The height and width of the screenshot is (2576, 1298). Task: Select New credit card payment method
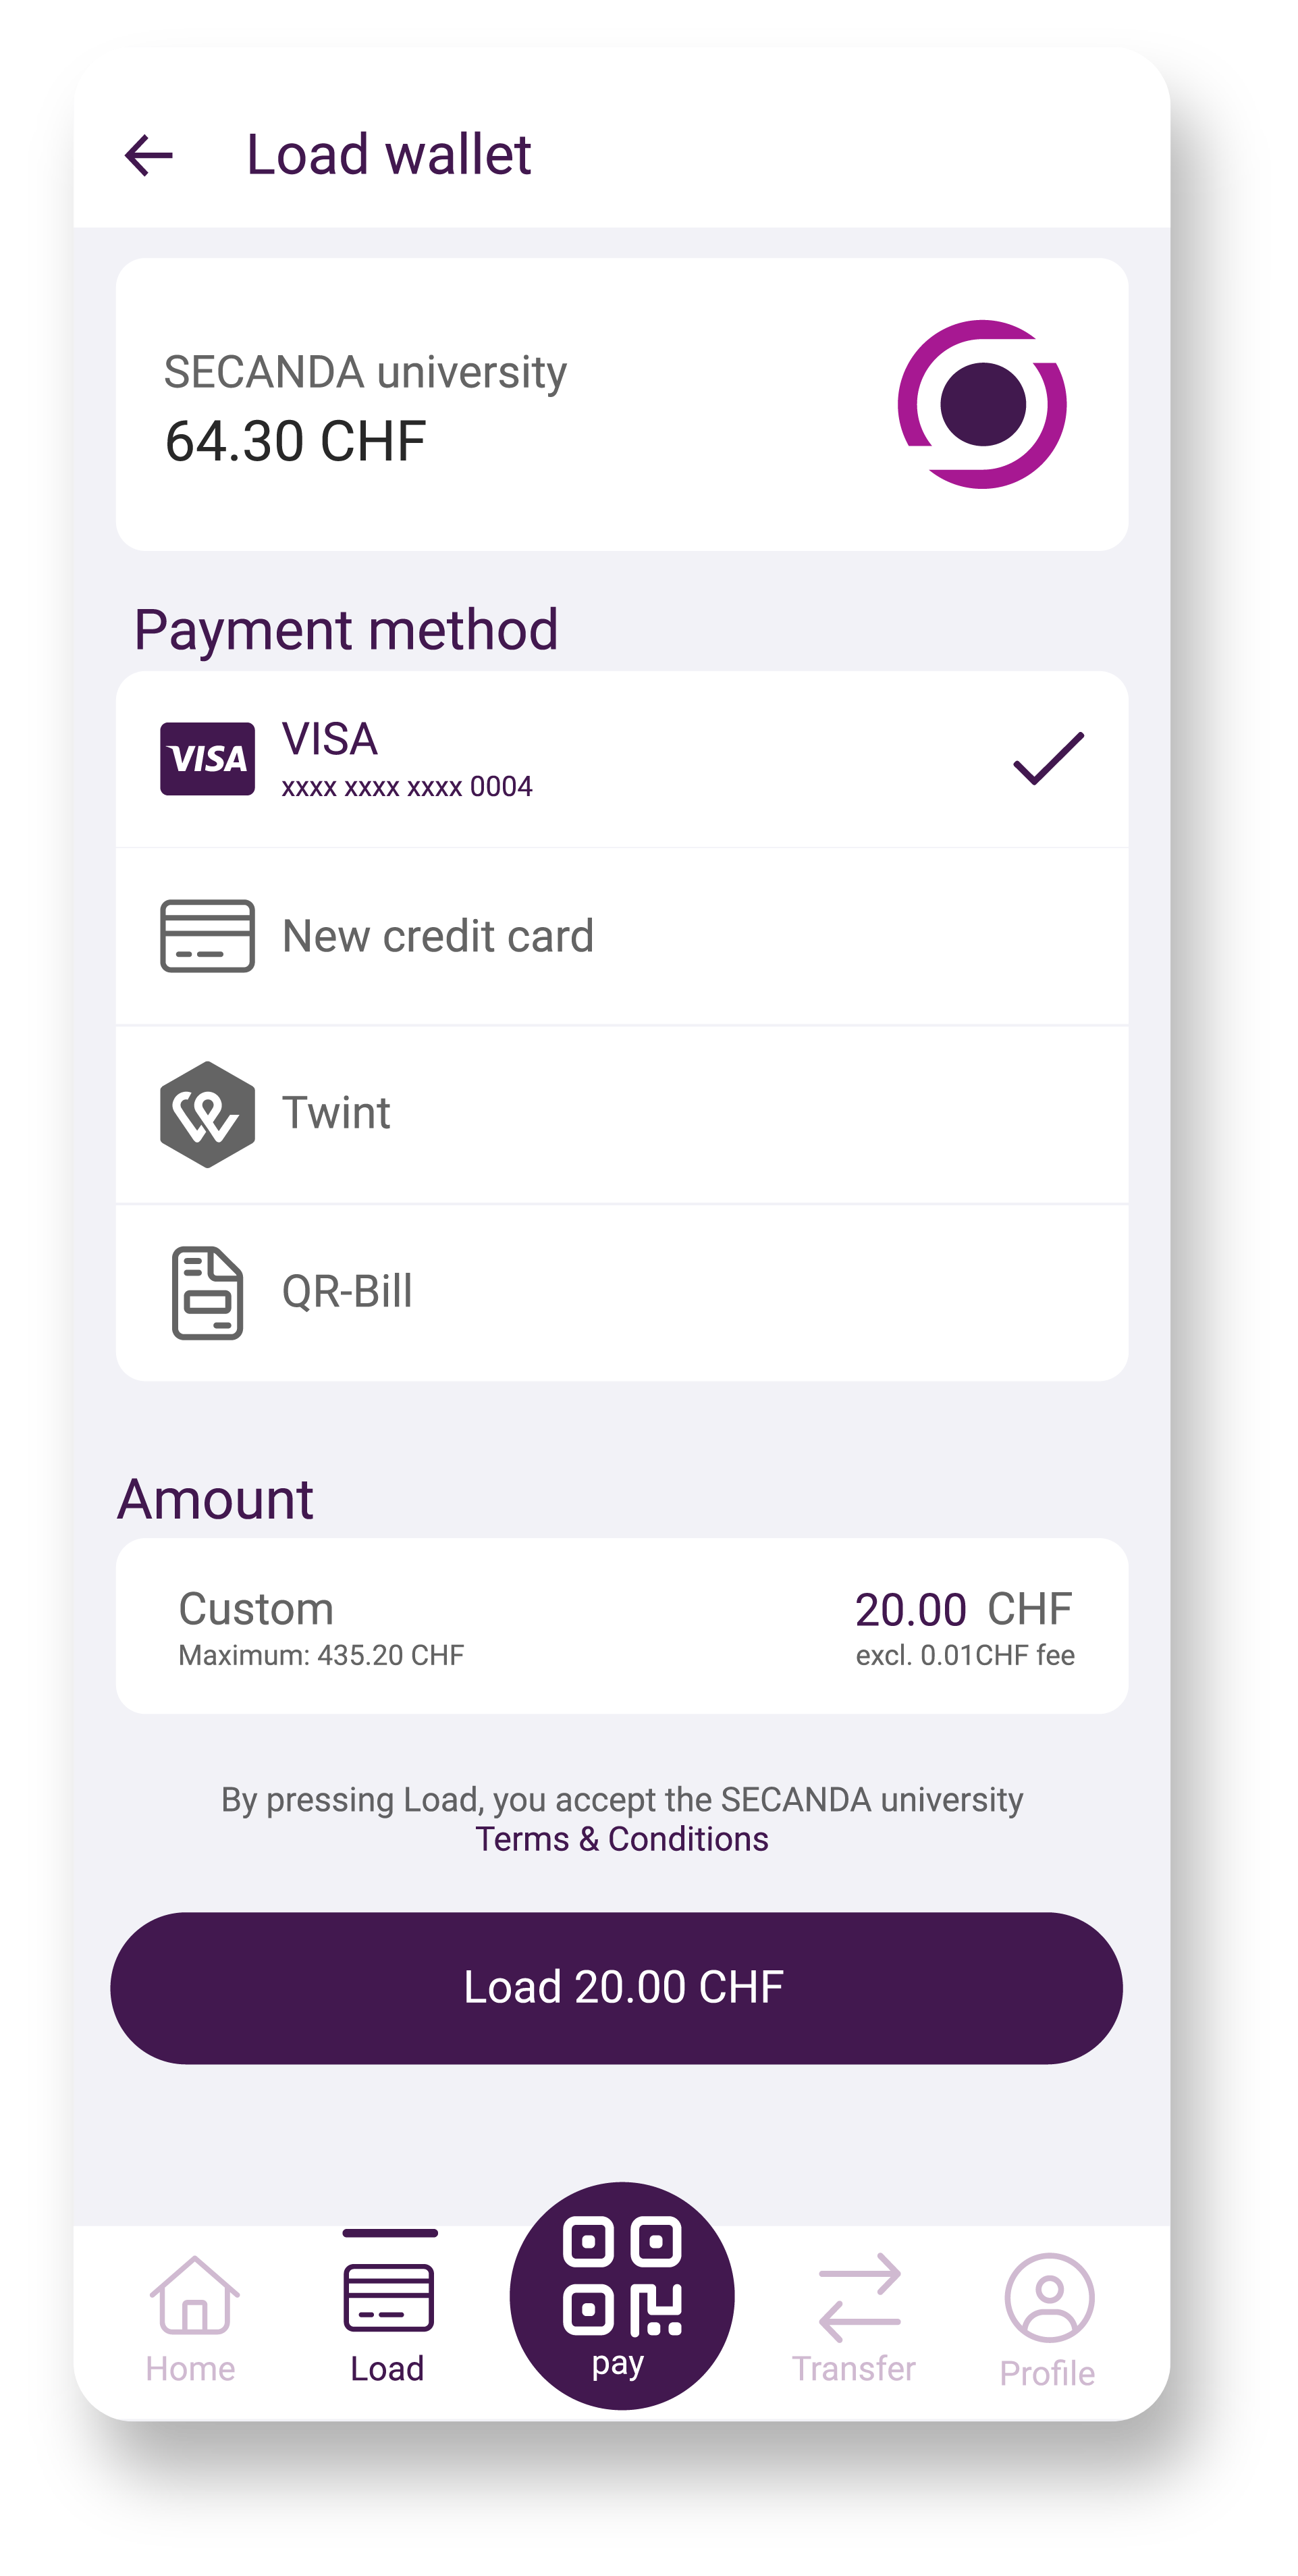(x=621, y=936)
